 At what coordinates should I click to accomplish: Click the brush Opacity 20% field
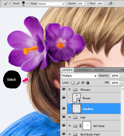81,4
